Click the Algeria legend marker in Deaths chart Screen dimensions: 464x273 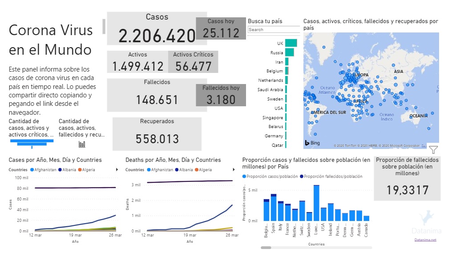(196, 170)
